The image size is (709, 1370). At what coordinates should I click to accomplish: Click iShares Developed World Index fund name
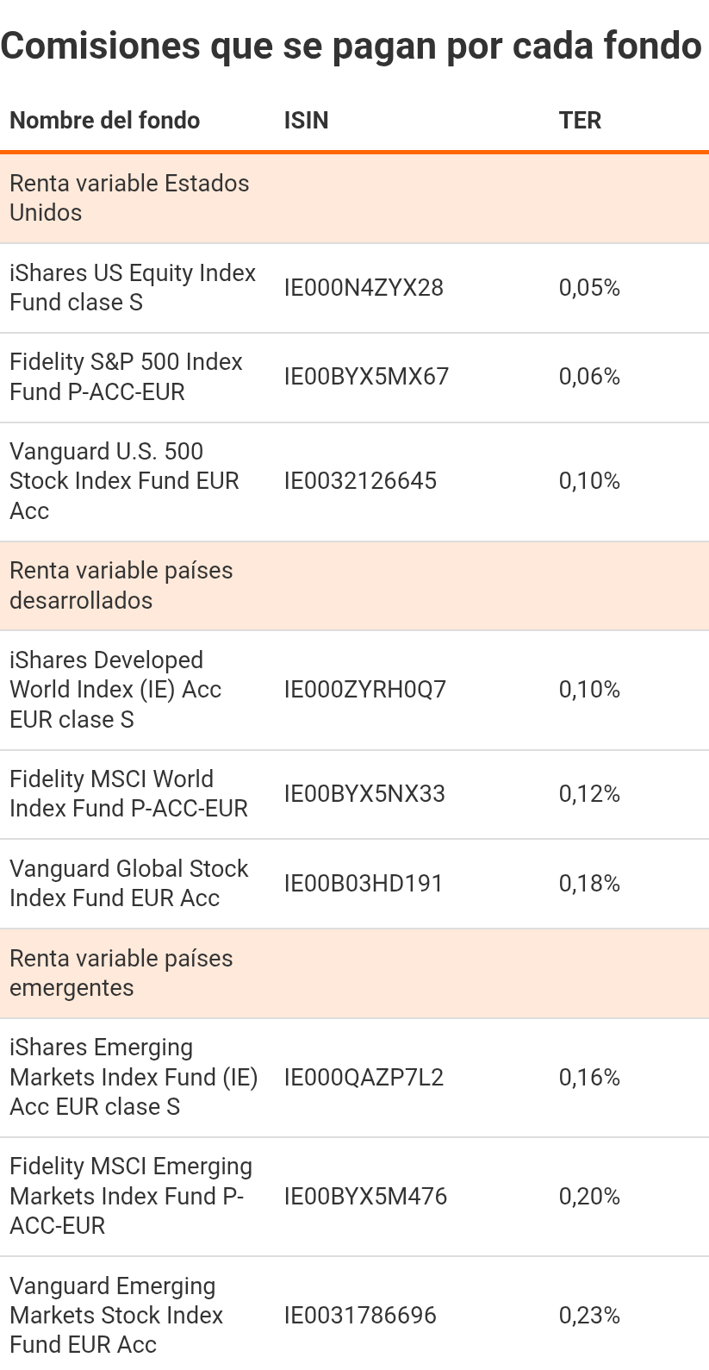pyautogui.click(x=115, y=690)
